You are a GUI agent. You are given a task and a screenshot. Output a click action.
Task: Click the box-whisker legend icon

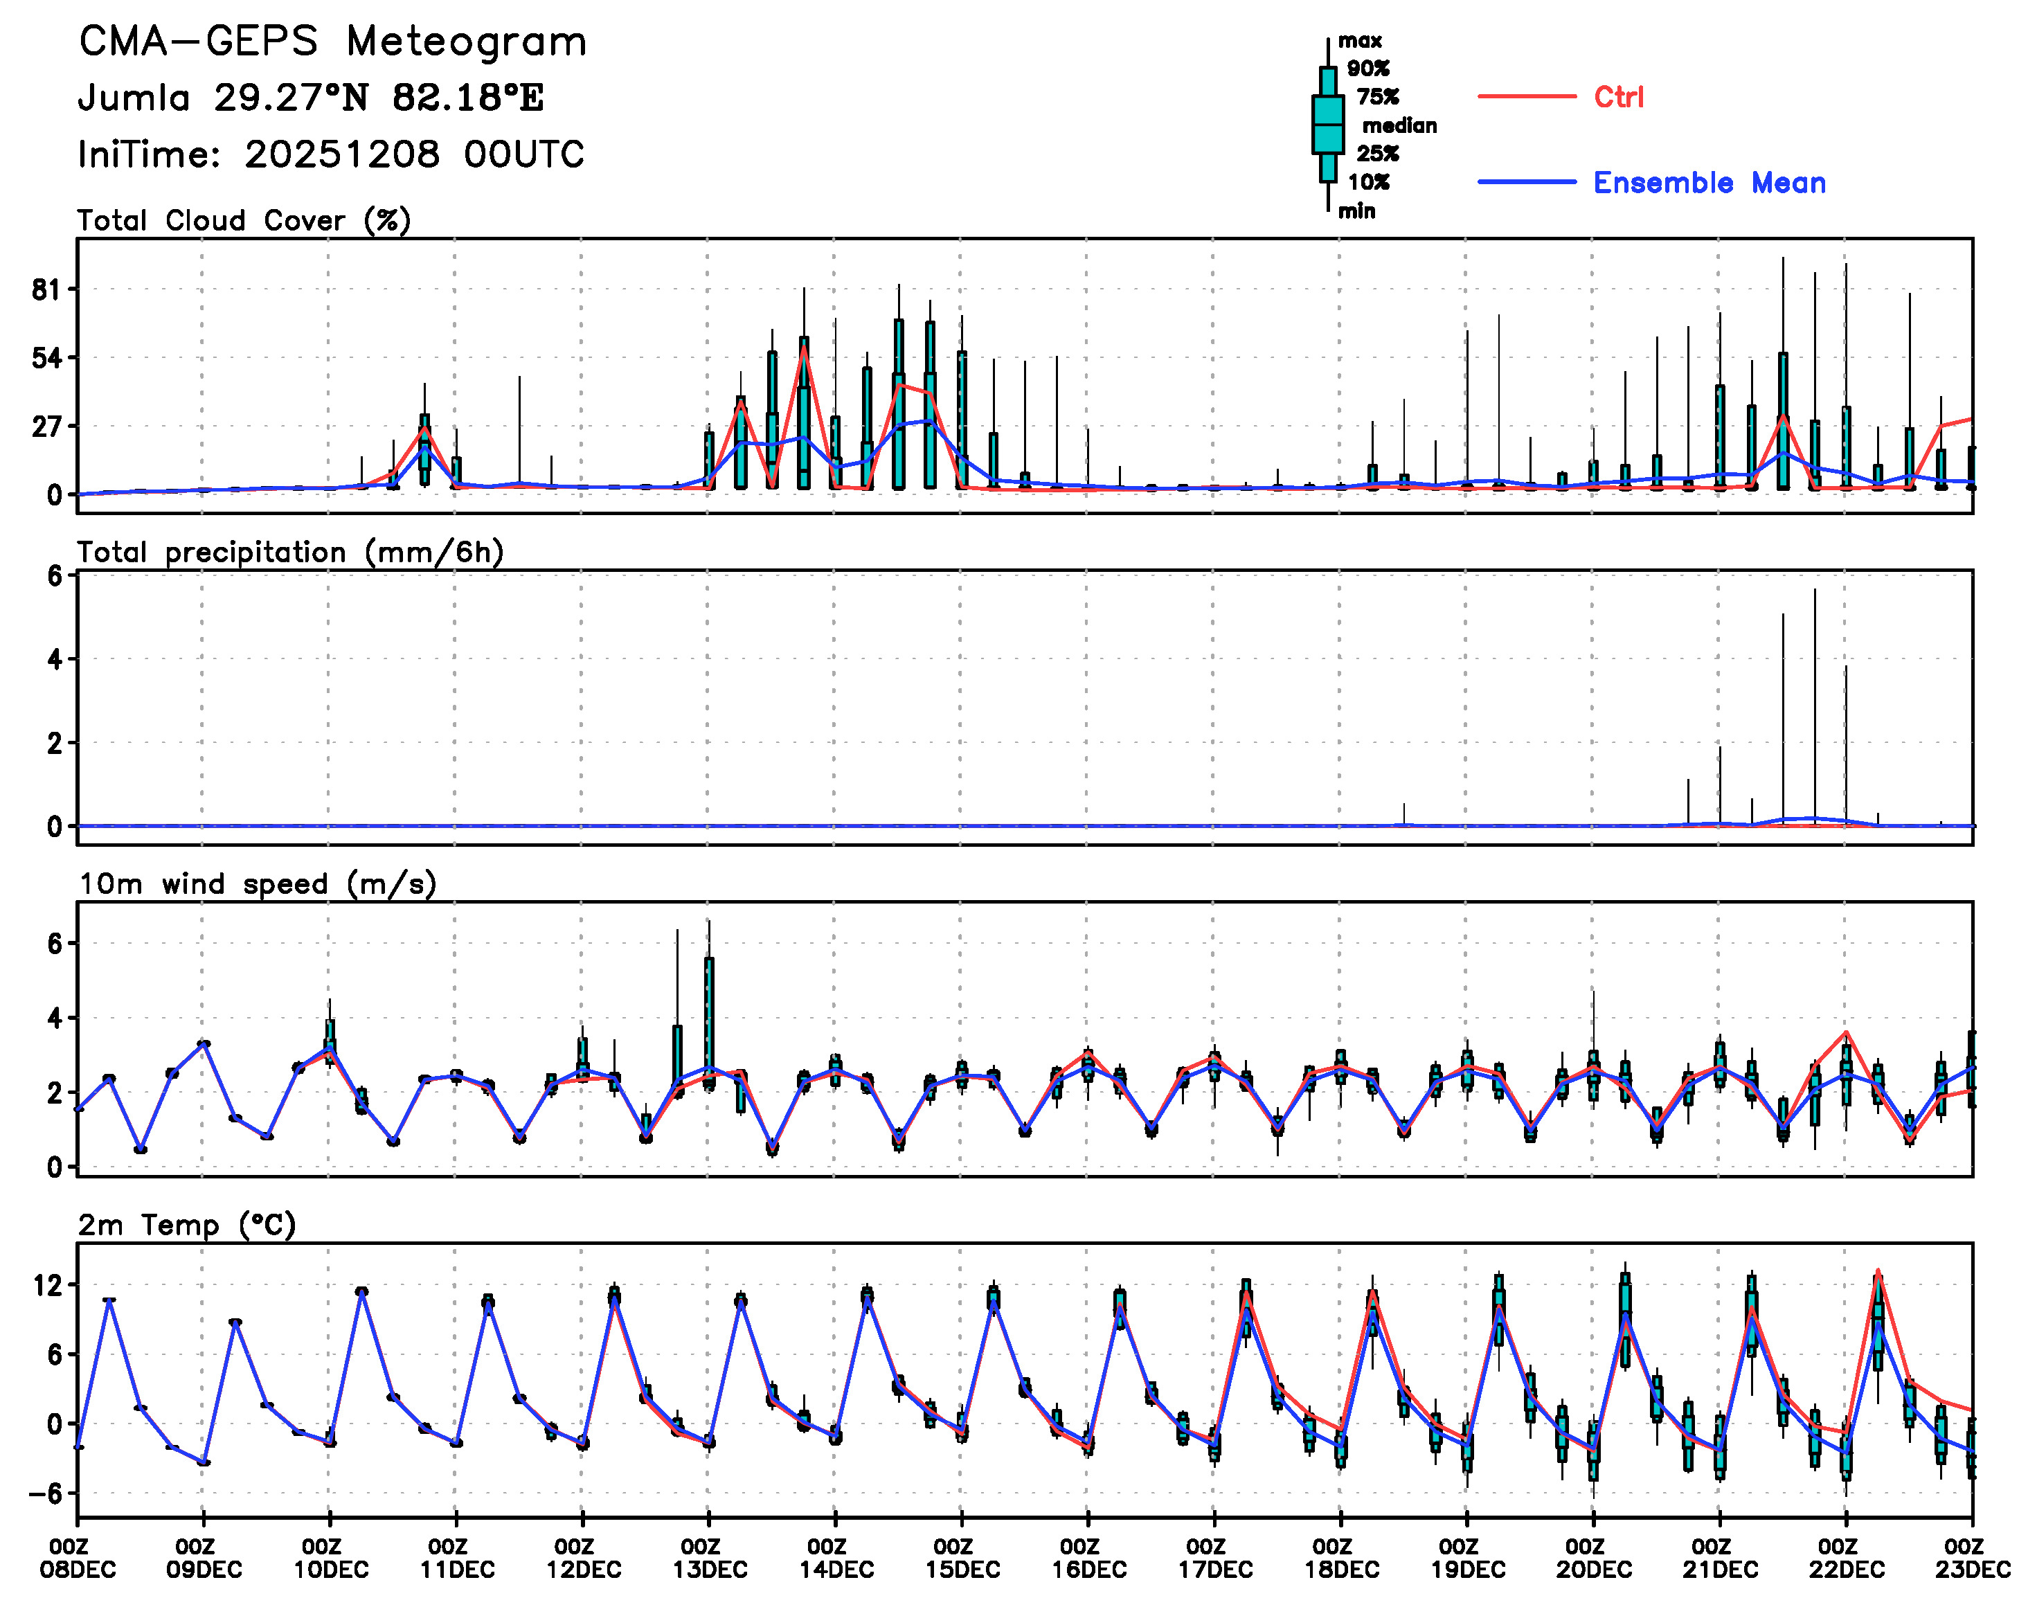coord(1327,124)
